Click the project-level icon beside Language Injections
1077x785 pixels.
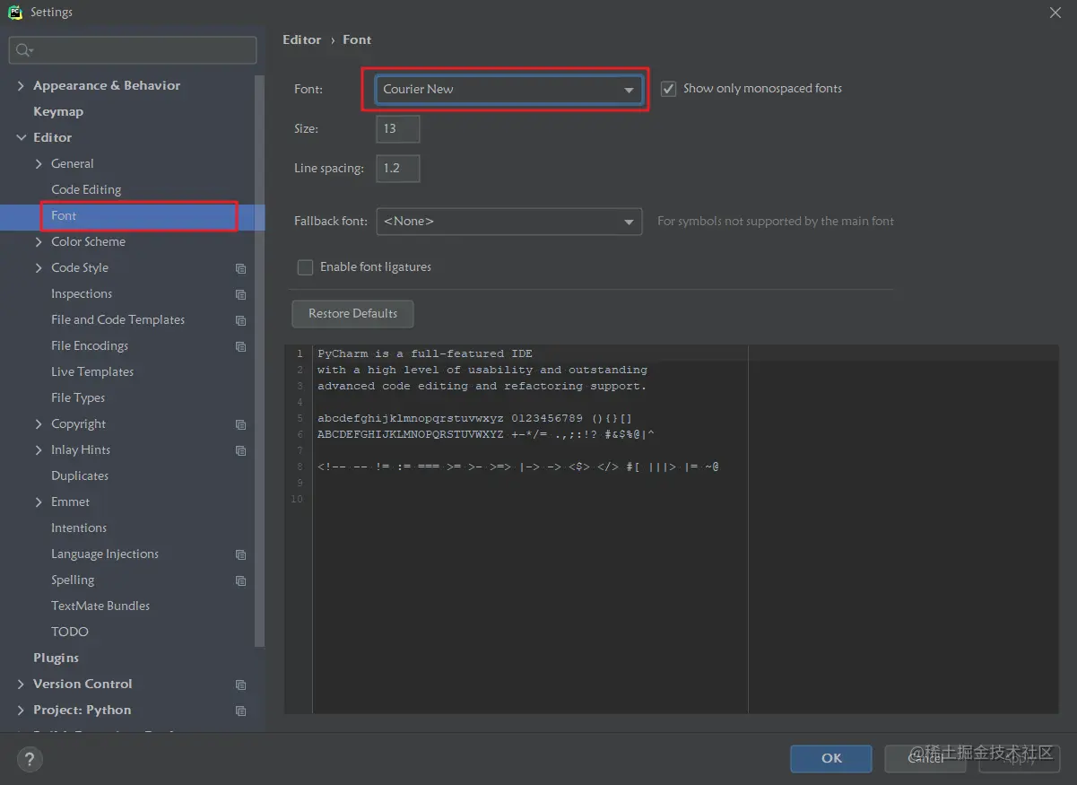[x=240, y=554]
